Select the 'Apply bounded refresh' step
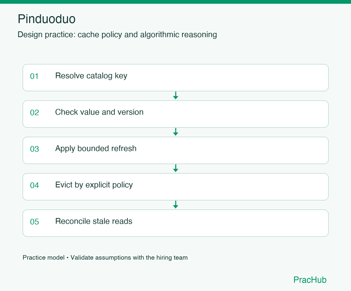 pyautogui.click(x=175, y=150)
